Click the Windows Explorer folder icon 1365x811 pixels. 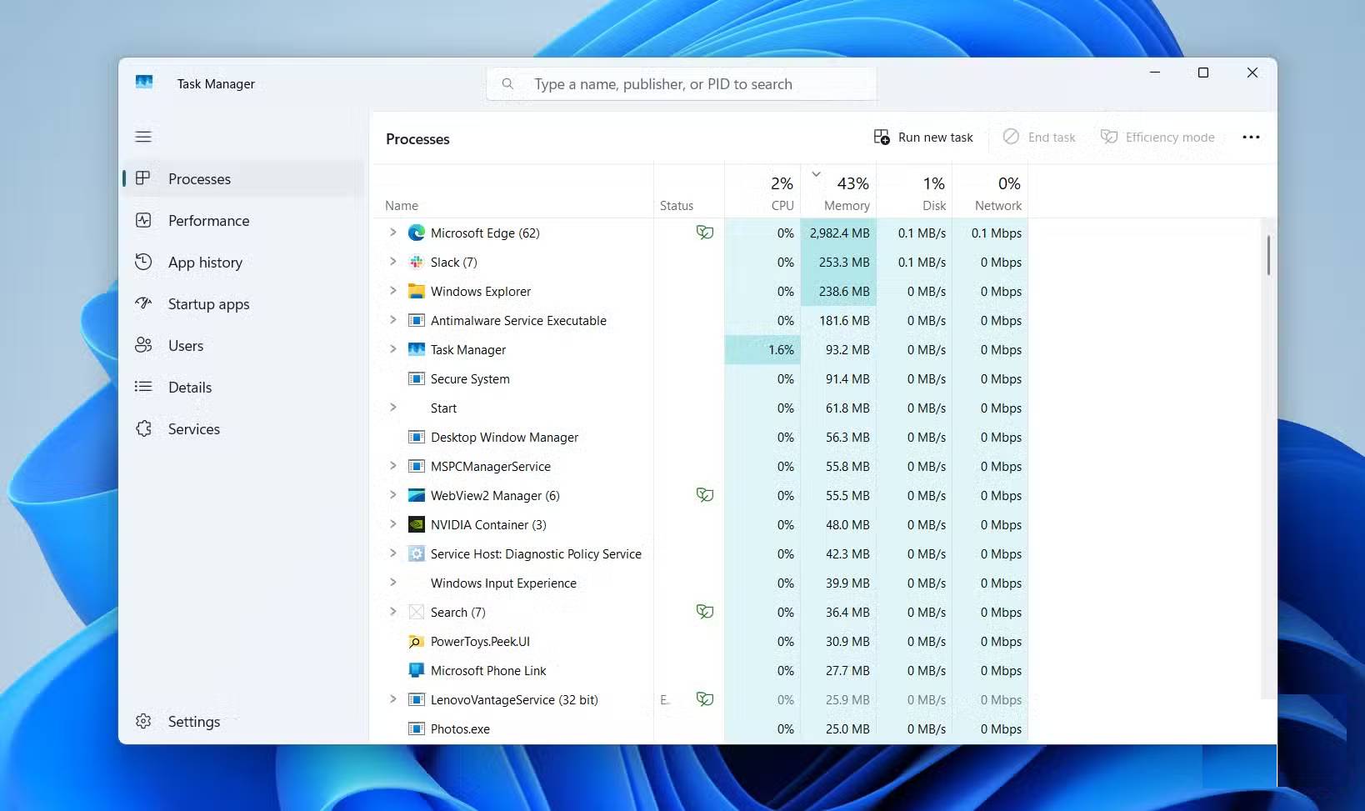click(x=416, y=292)
